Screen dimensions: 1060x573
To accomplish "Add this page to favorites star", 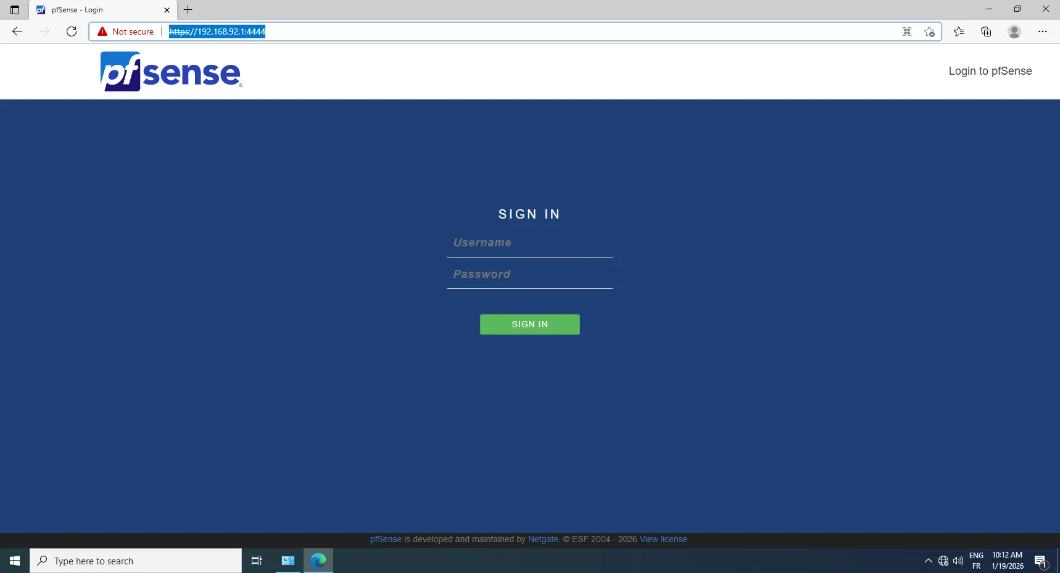I will click(x=930, y=31).
